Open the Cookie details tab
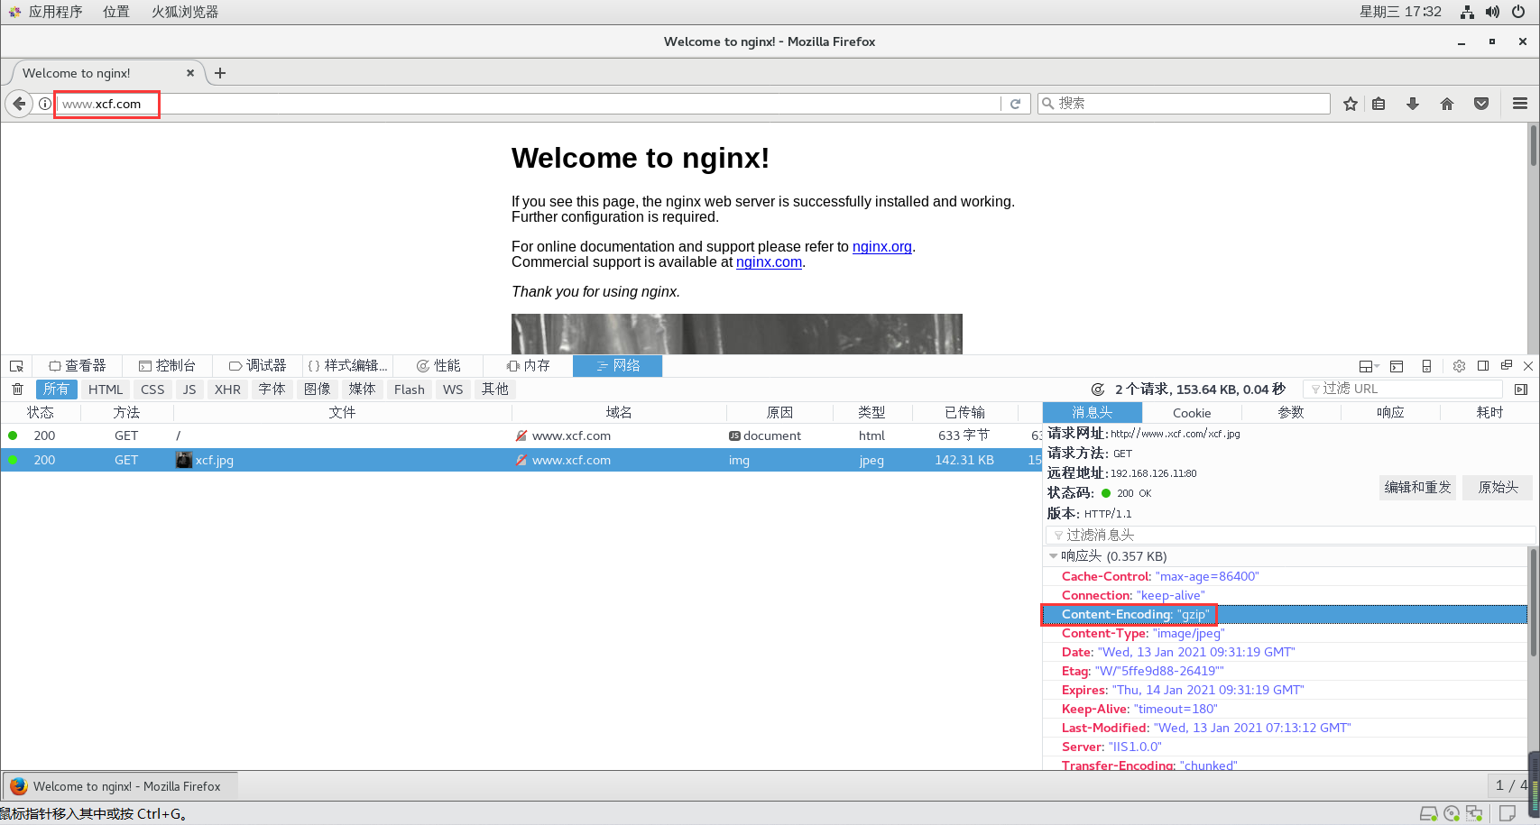Viewport: 1540px width, 825px height. 1192,413
